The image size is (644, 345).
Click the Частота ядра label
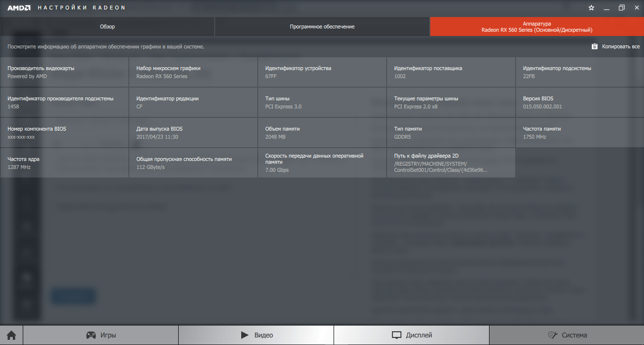23,159
